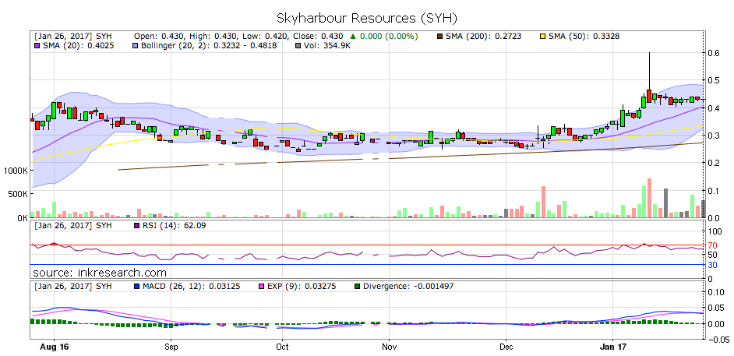Click the 500K volume axis label
This screenshot has width=734, height=356.
point(18,194)
